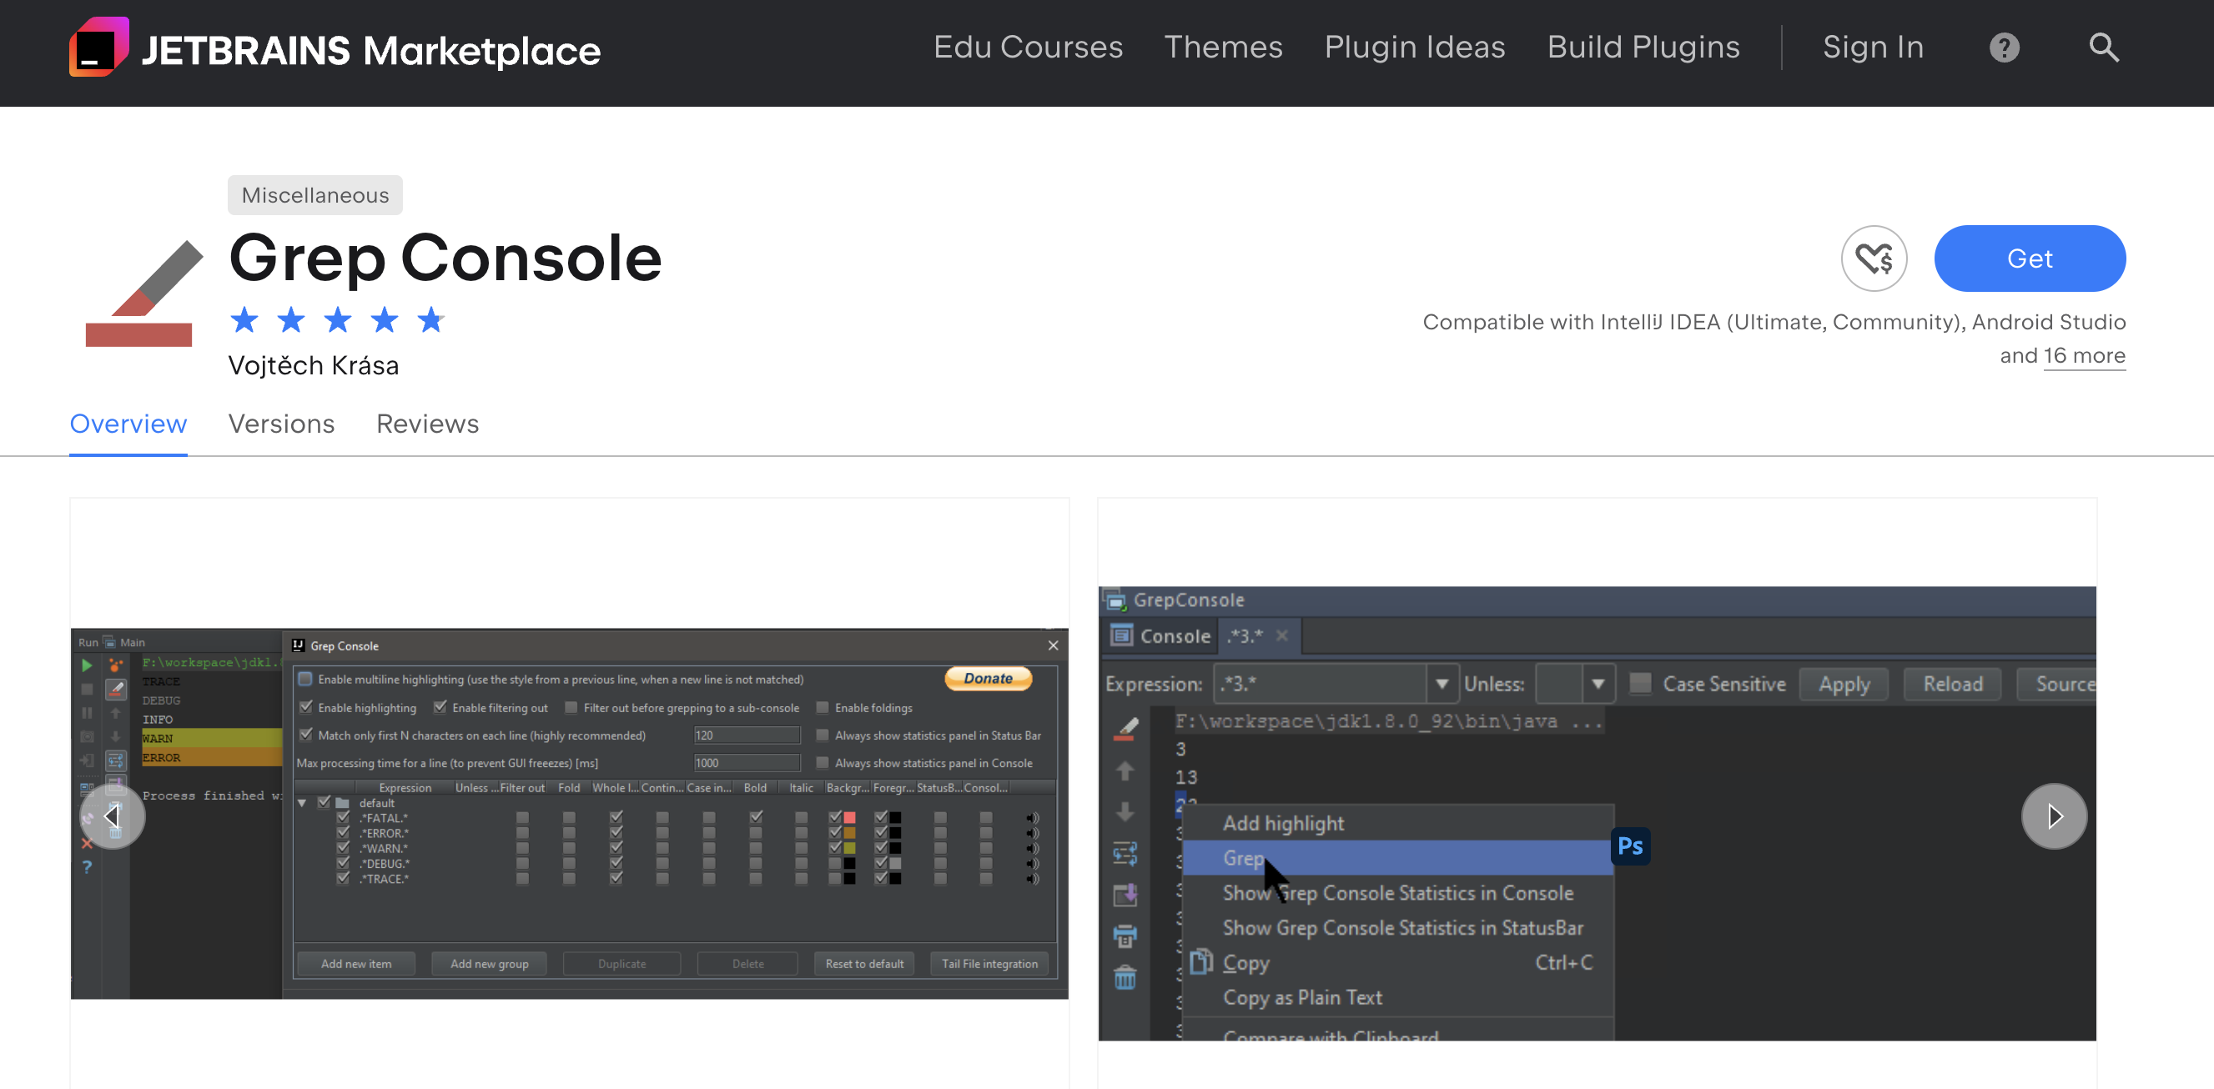Go to the previous screenshot arrow
The width and height of the screenshot is (2214, 1089).
click(x=112, y=815)
